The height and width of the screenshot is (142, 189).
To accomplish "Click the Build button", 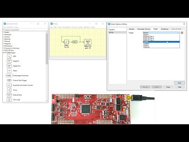I will tap(180, 83).
